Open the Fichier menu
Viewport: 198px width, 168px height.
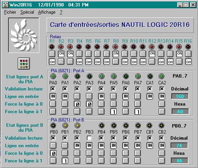[x=10, y=12]
